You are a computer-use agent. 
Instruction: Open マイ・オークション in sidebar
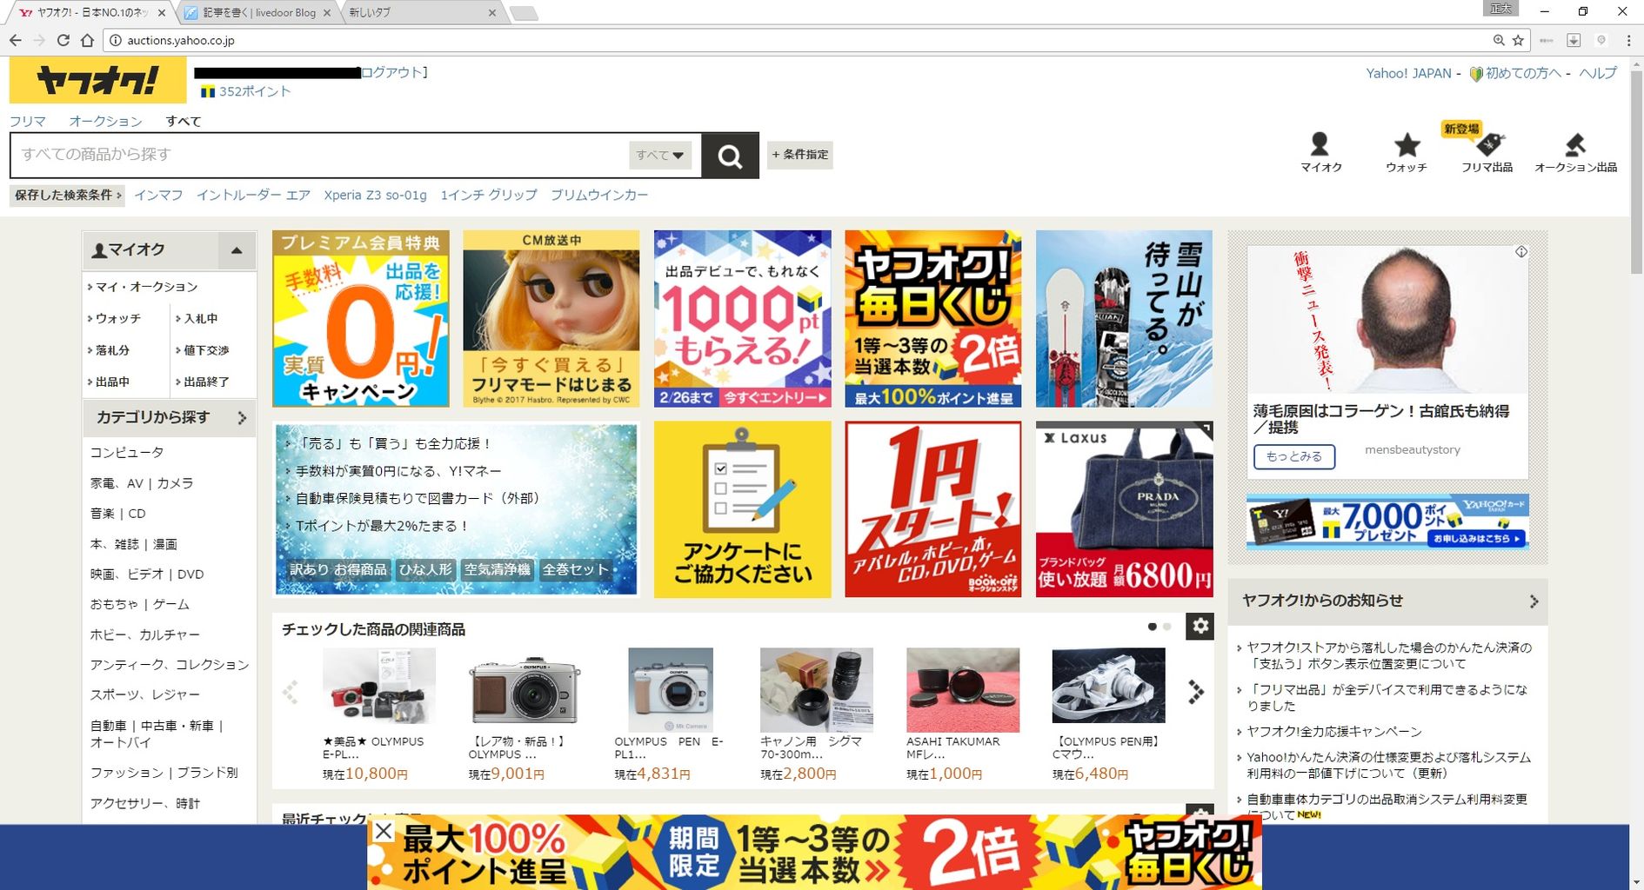(147, 287)
